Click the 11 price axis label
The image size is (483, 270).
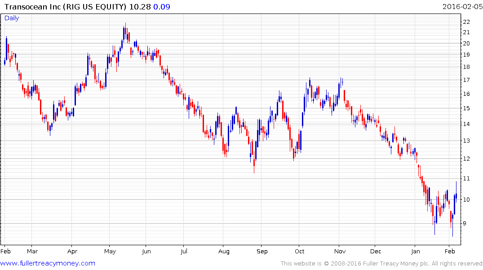466,179
